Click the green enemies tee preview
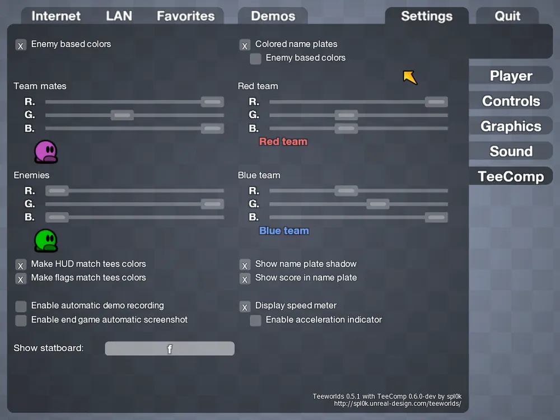The height and width of the screenshot is (420, 560). point(46,241)
